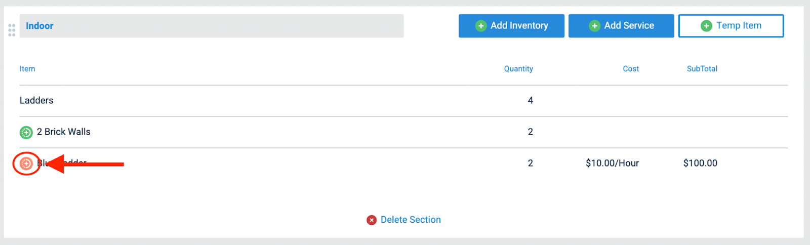This screenshot has width=810, height=245.
Task: Open the Delete Section link
Action: [411, 220]
